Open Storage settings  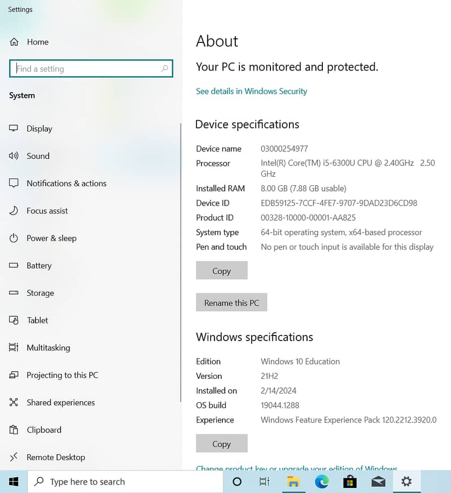coord(40,293)
